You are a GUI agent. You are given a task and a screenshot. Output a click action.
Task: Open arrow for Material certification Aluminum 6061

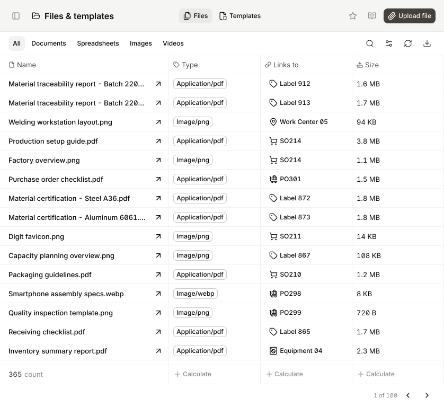tap(158, 217)
